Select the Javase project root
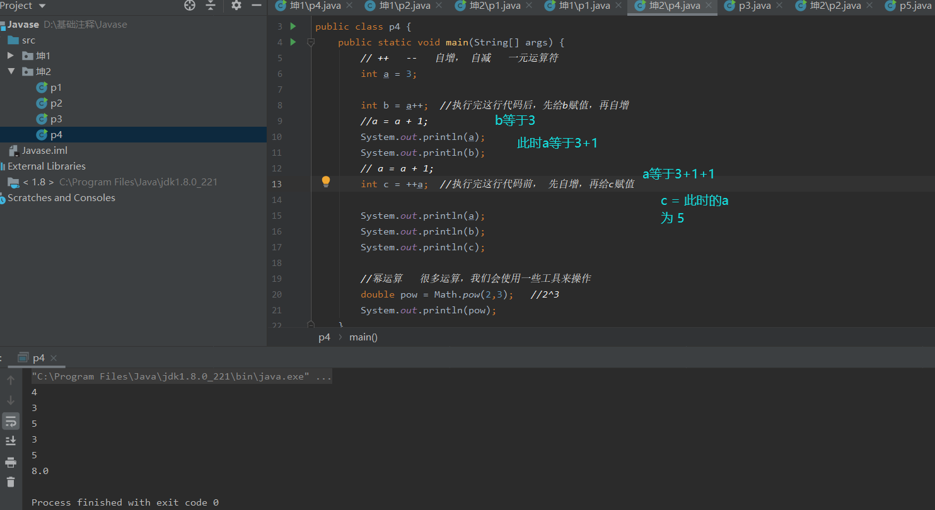Screen dimensions: 935x510 pos(23,25)
